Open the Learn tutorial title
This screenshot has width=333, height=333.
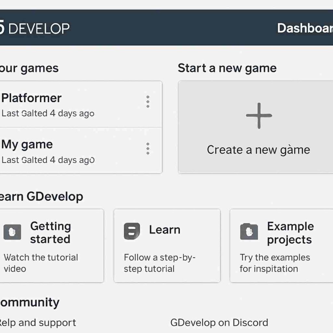(165, 230)
